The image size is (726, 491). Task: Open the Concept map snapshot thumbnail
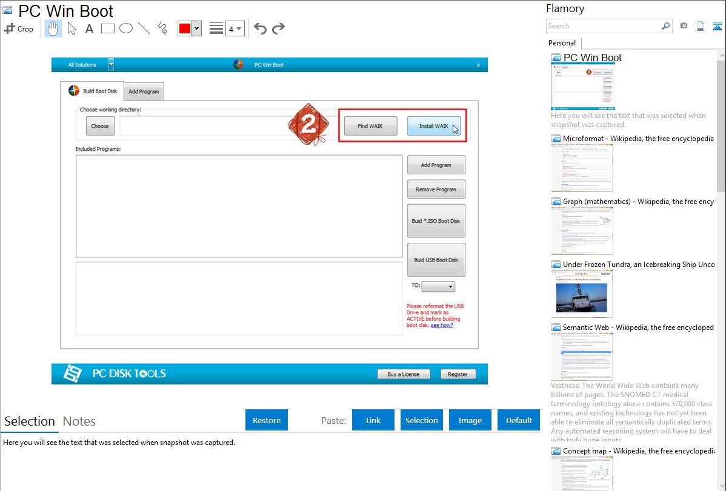pos(582,473)
